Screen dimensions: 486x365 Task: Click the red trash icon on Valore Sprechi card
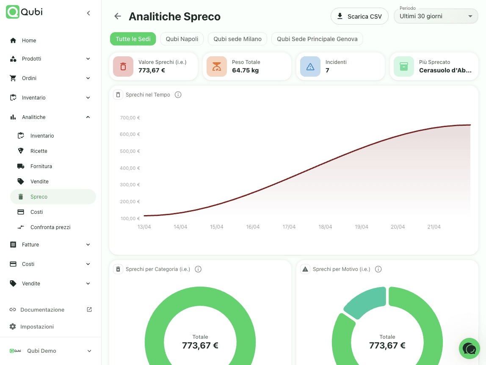123,66
